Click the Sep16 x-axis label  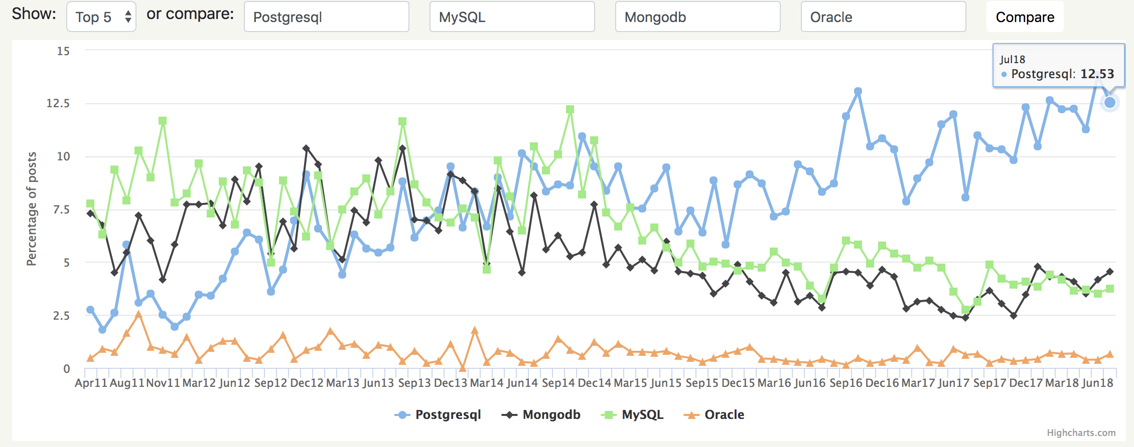(x=846, y=383)
